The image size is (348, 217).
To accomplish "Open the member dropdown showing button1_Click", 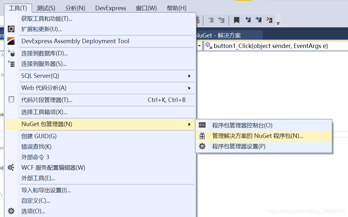I will (x=275, y=46).
